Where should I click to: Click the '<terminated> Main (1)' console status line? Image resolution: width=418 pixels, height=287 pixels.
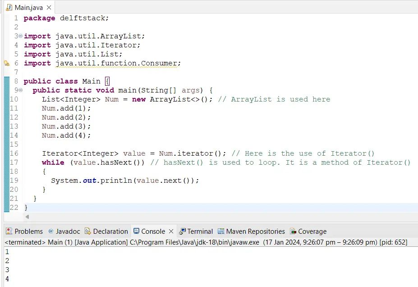(206, 242)
